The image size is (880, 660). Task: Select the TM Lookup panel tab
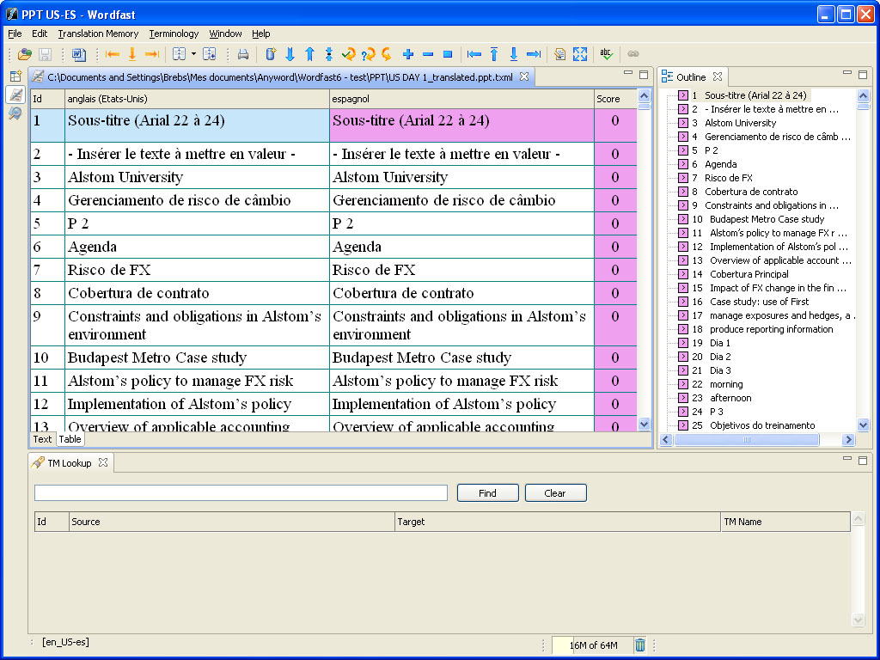pos(69,463)
